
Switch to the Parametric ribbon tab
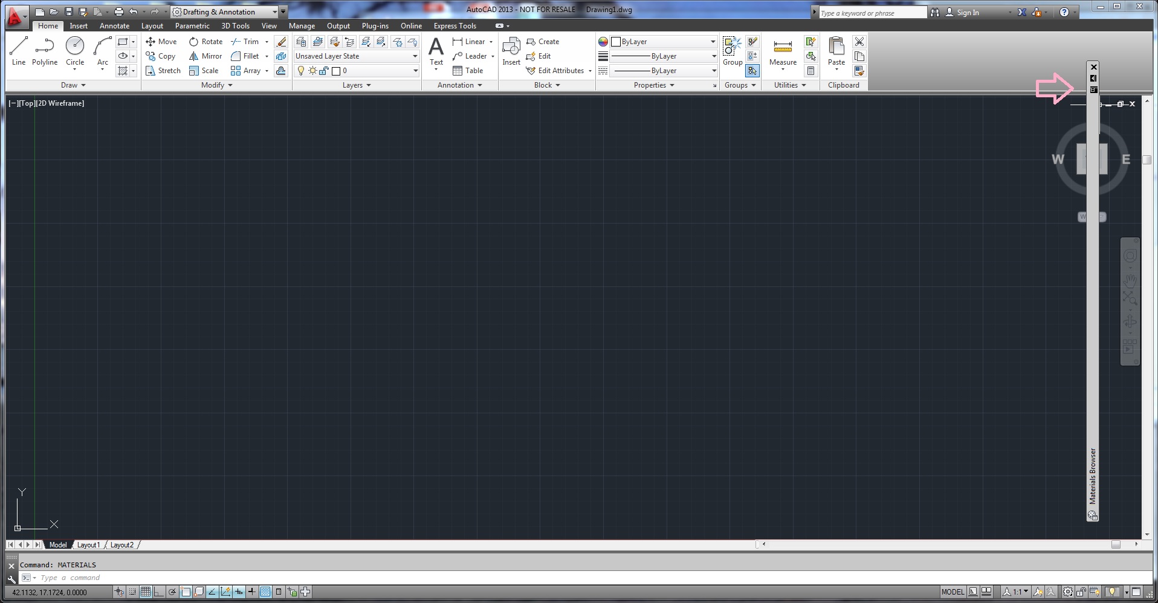192,25
